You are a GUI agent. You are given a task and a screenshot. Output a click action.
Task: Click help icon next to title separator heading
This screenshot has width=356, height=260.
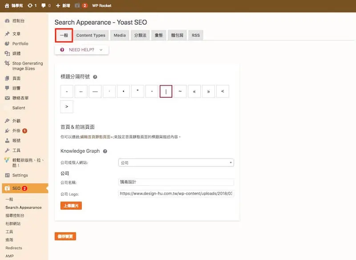pos(95,77)
